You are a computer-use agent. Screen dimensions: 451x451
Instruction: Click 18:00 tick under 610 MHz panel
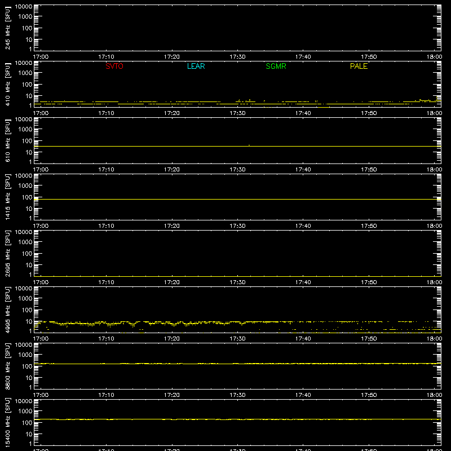pyautogui.click(x=434, y=170)
